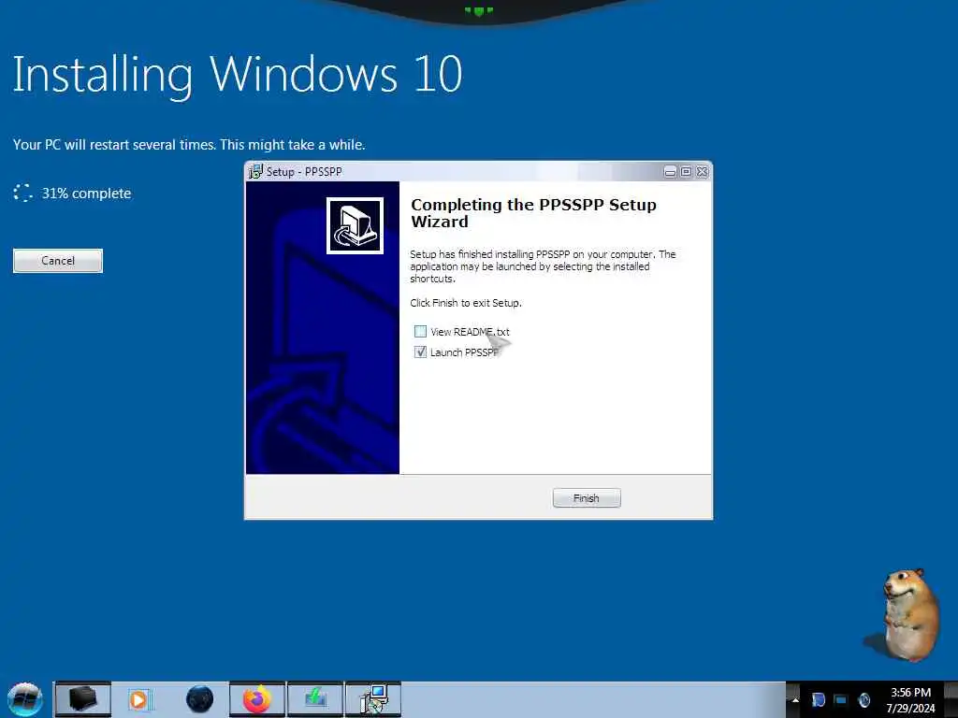Open the clock showing 3:56 PM
The image size is (958, 718).
[911, 693]
